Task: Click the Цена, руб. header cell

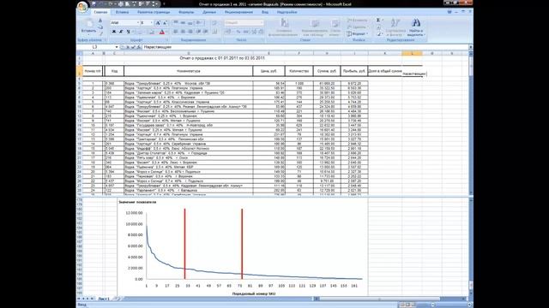Action: [x=268, y=71]
